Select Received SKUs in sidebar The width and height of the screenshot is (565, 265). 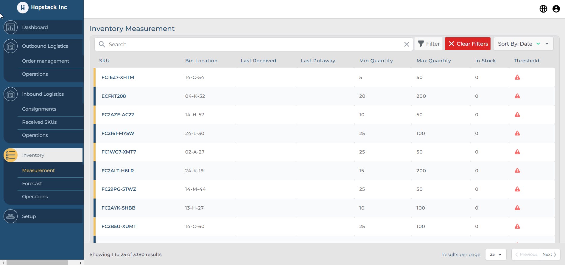pos(39,122)
